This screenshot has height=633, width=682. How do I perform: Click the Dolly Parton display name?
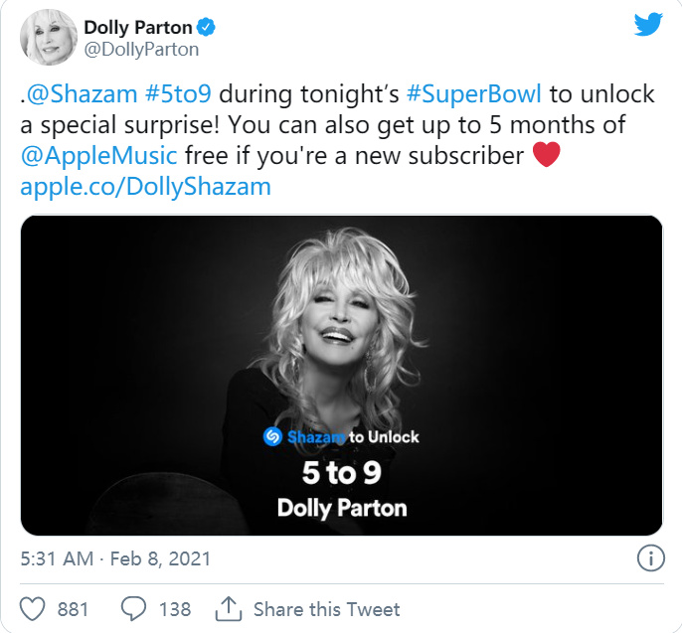point(137,27)
